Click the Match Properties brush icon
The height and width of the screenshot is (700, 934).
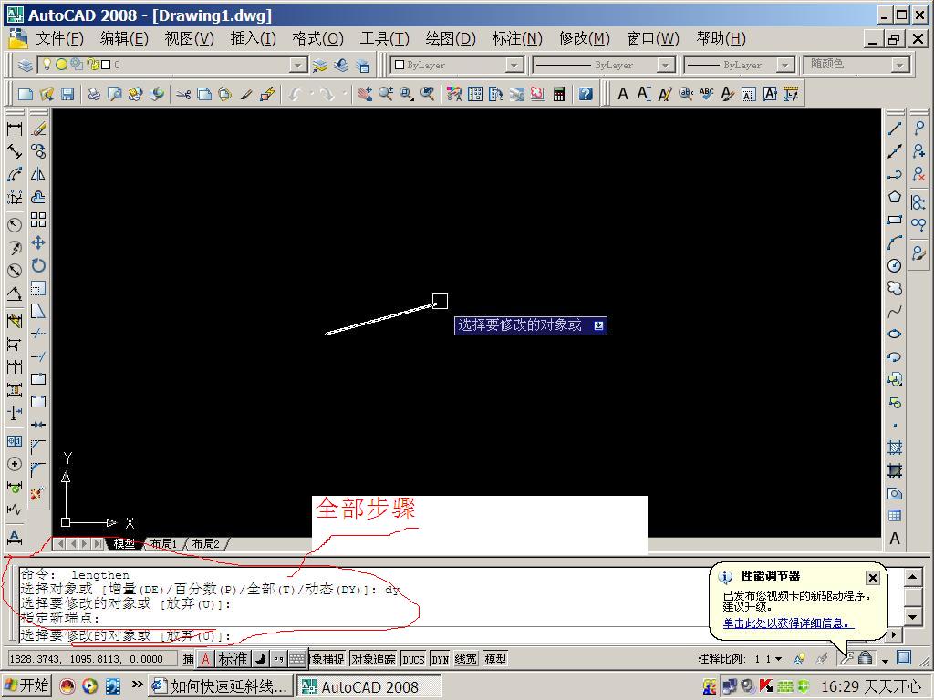click(x=246, y=94)
